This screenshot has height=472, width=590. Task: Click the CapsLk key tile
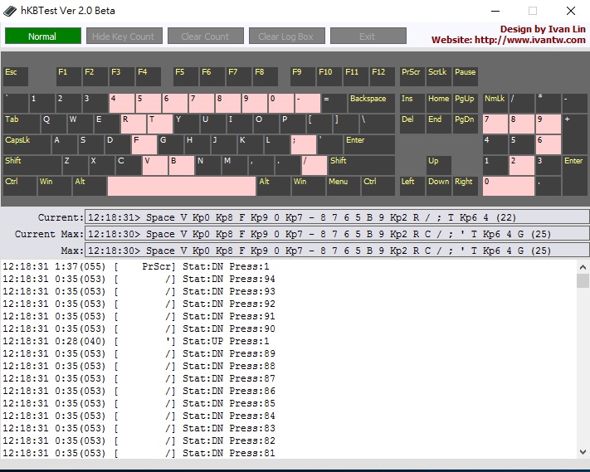(x=25, y=144)
